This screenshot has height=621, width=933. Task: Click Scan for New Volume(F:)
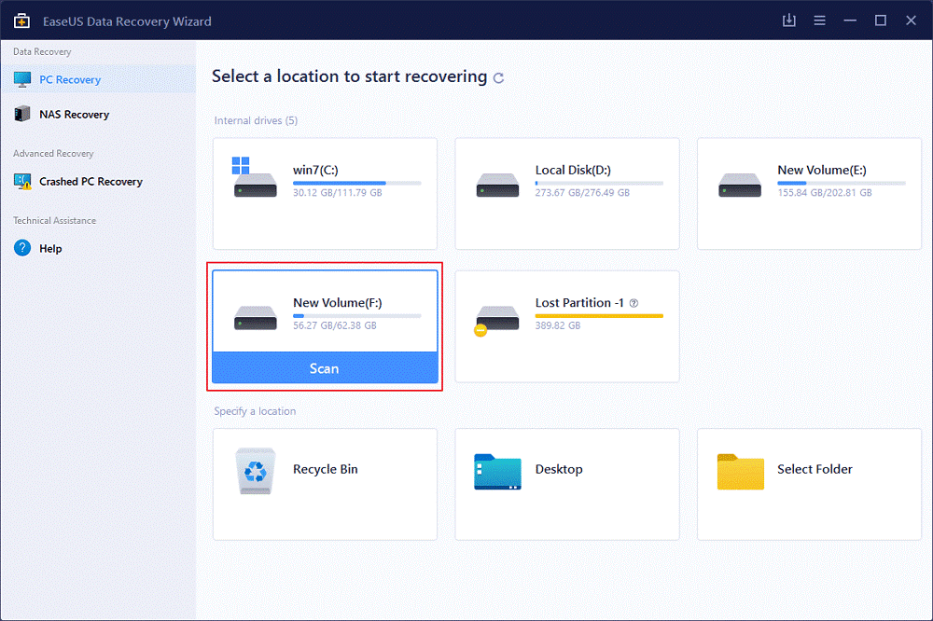pos(325,368)
